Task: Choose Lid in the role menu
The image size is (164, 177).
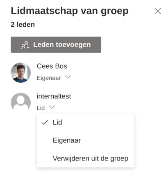Action: [x=85, y=122]
